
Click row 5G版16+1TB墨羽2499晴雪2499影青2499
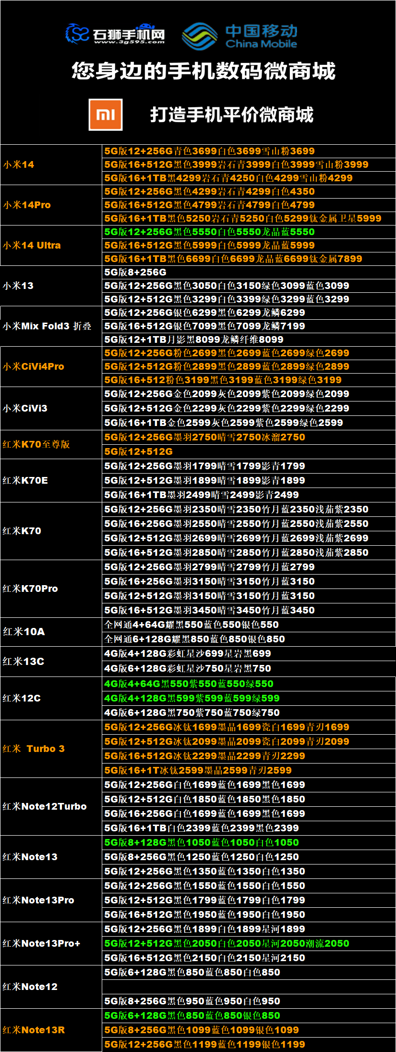coord(249,495)
